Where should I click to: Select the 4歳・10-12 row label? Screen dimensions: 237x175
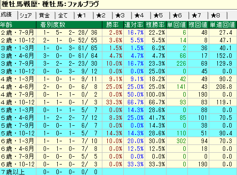[18, 102]
